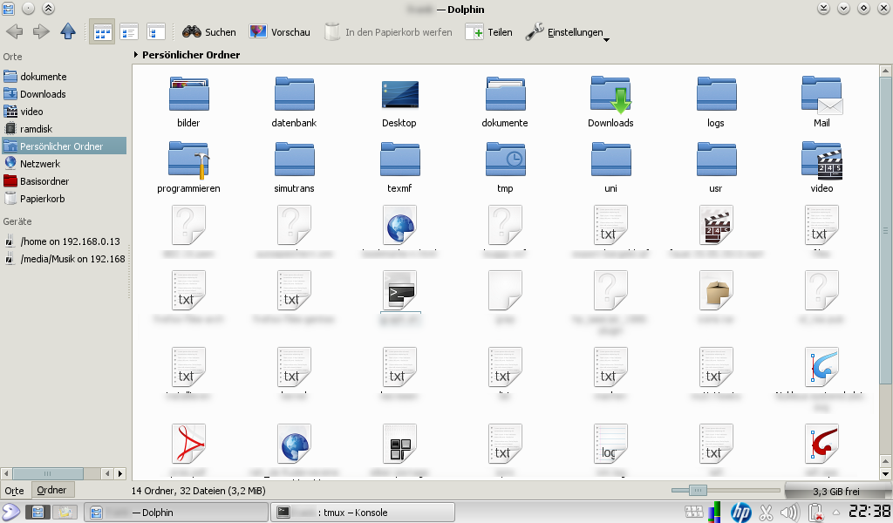Select the bilder folder

tap(188, 101)
